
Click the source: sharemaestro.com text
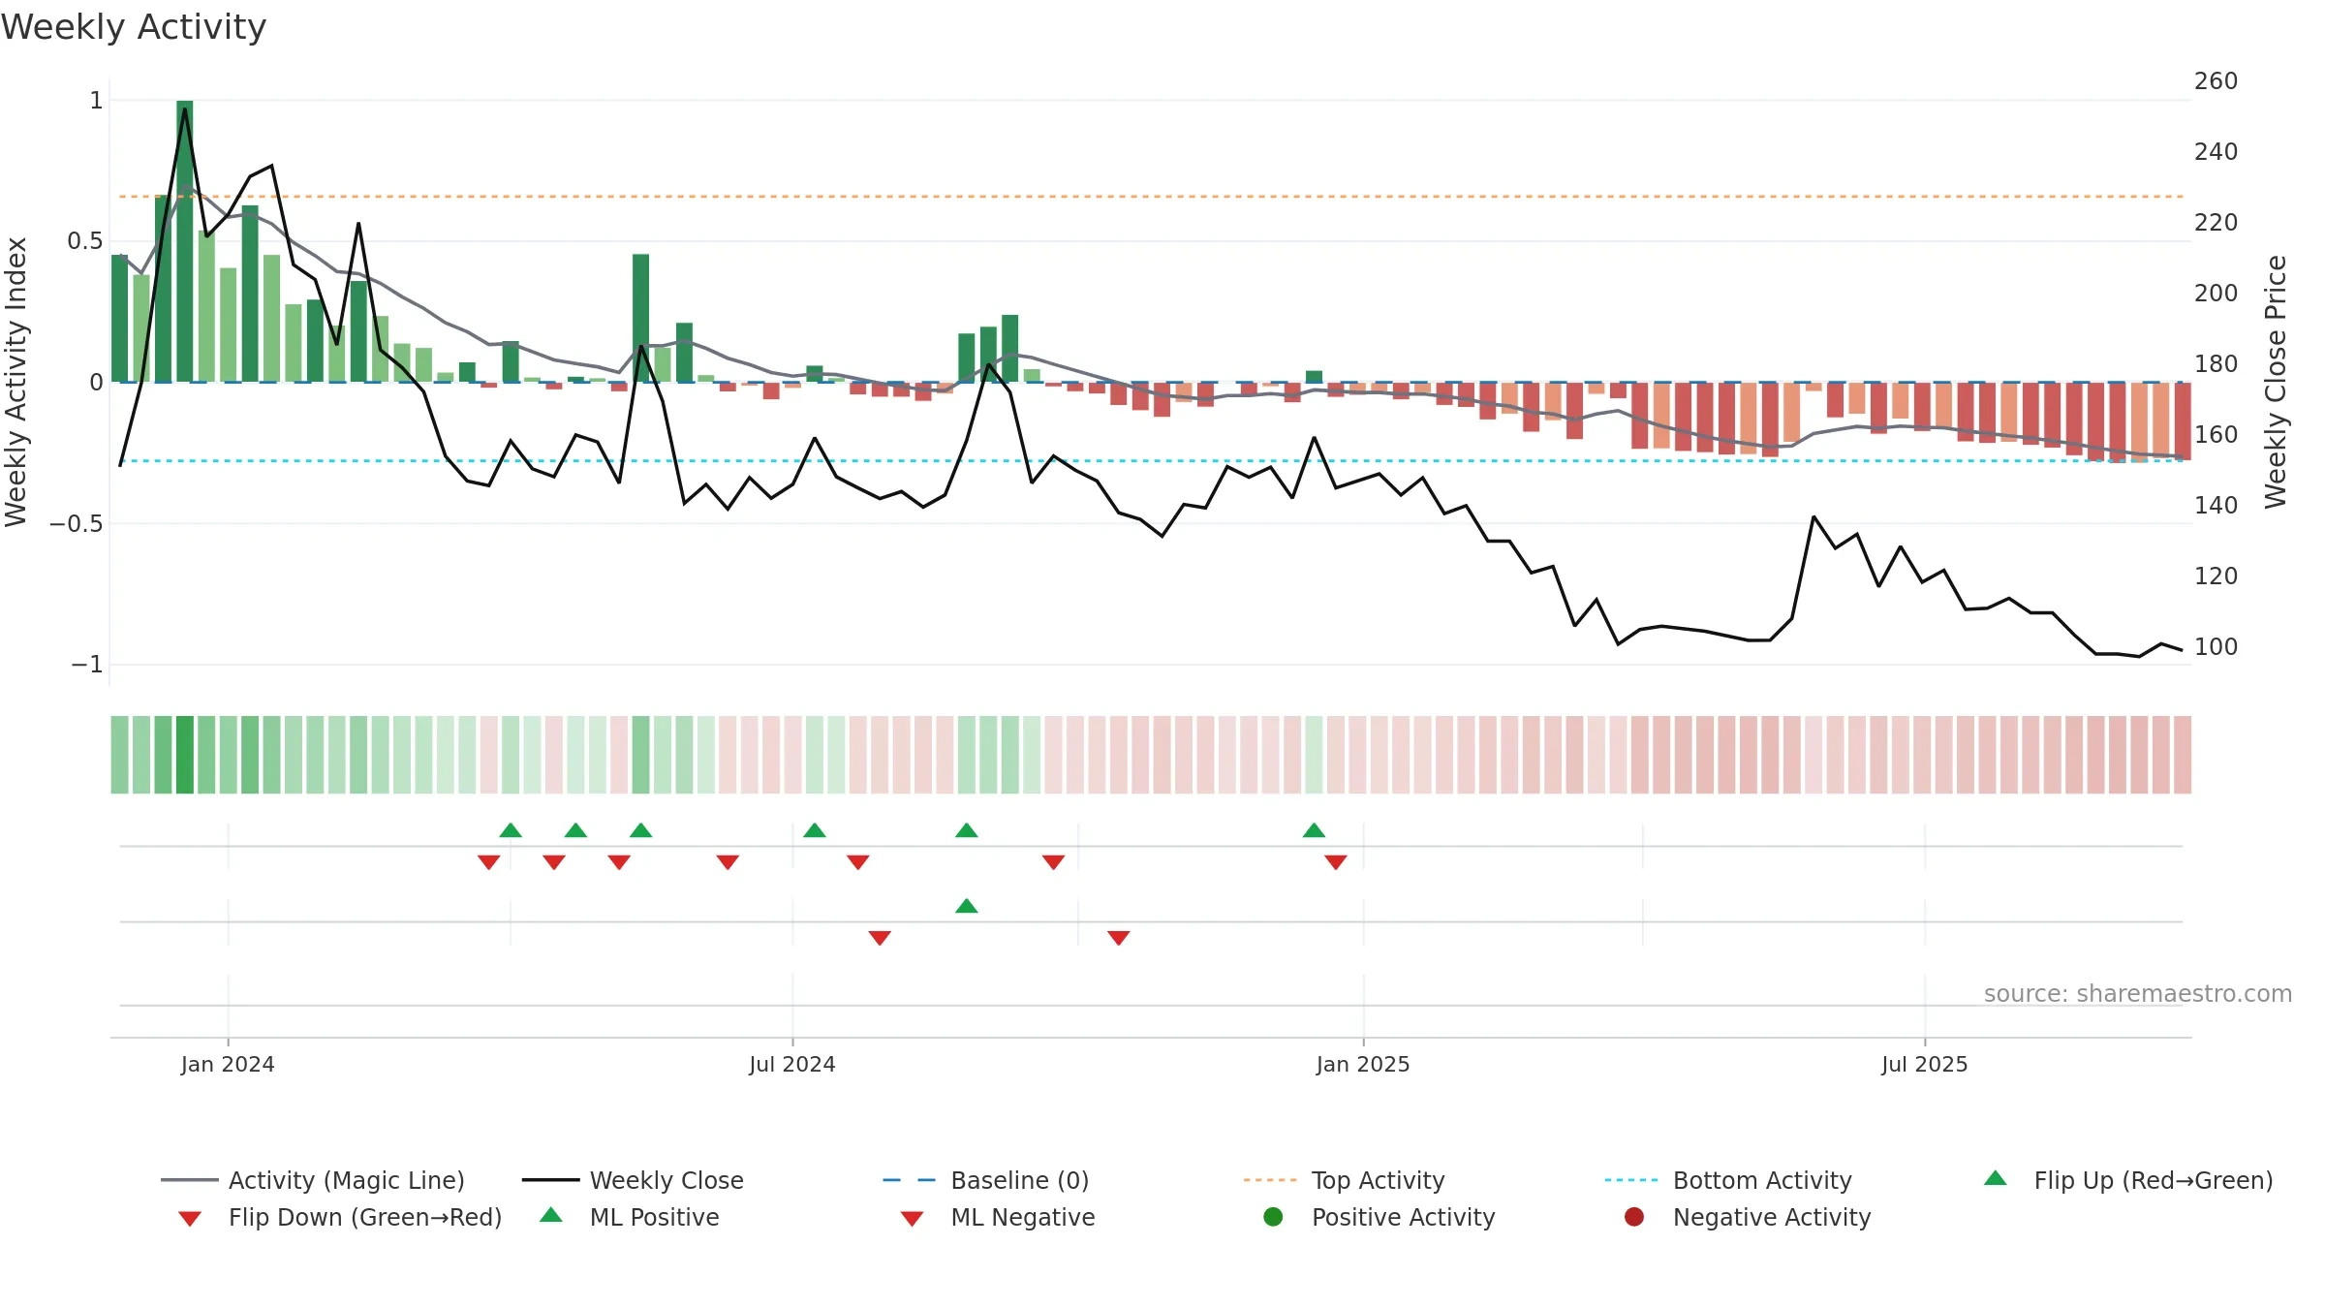click(x=2138, y=993)
